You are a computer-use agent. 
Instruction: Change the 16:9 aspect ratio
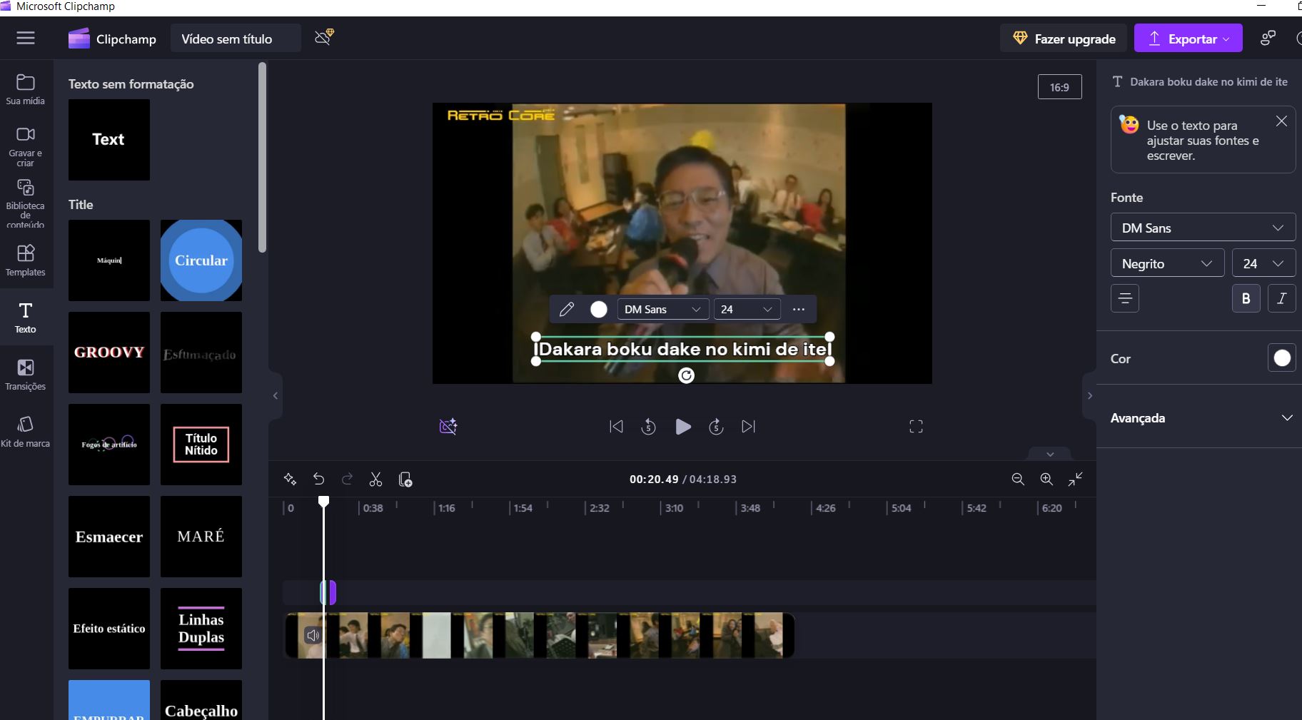click(x=1059, y=87)
